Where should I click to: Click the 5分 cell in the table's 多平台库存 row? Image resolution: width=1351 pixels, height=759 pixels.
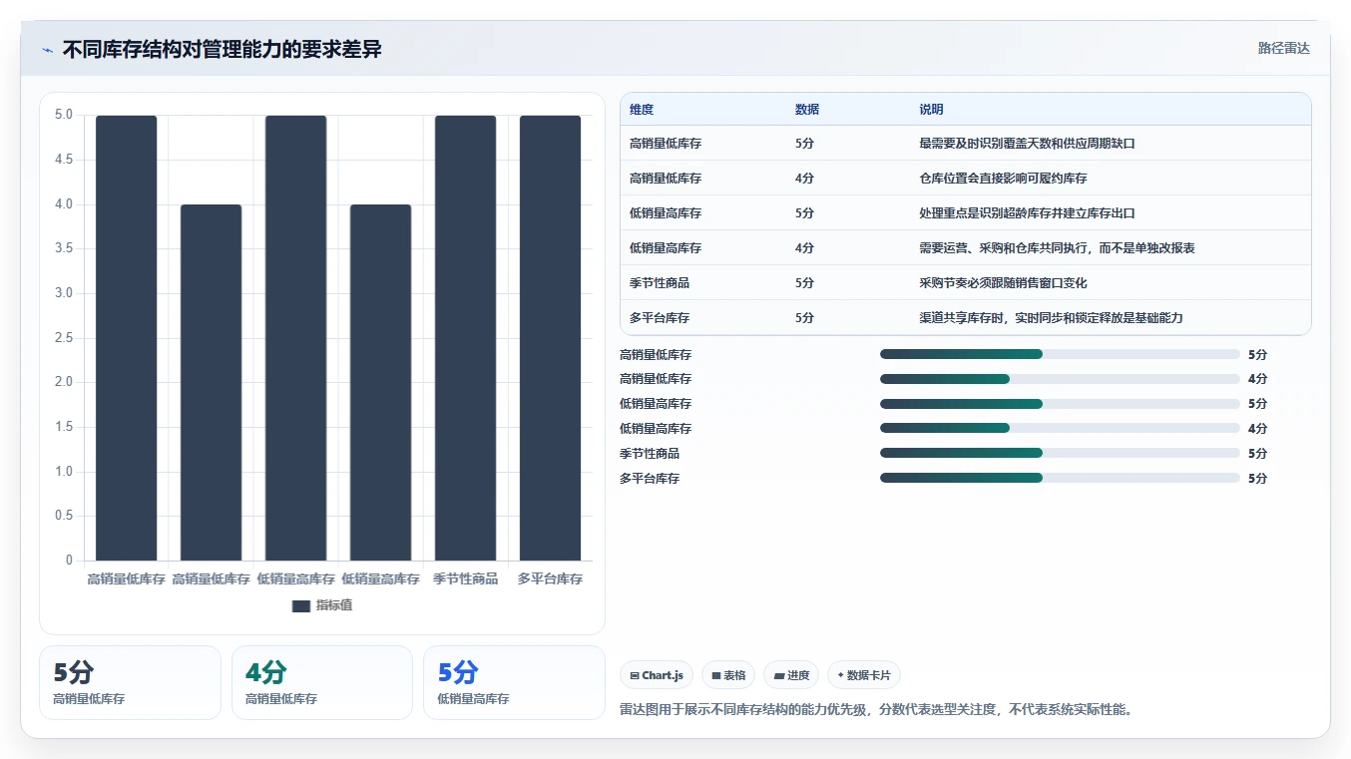click(804, 318)
